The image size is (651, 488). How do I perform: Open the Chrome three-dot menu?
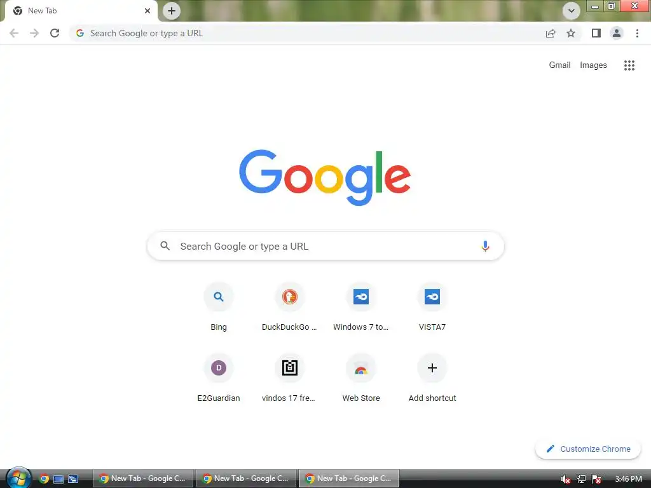(x=637, y=33)
